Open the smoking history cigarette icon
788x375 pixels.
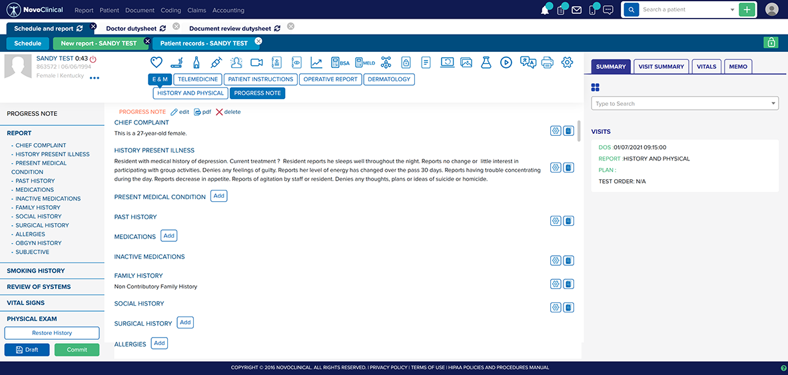point(177,63)
